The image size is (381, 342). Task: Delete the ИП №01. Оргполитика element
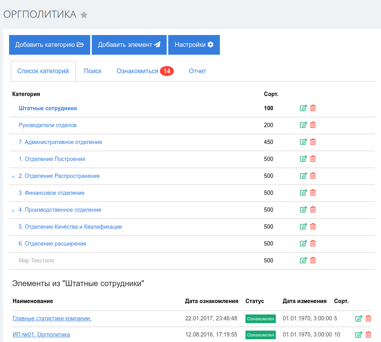pyautogui.click(x=368, y=335)
